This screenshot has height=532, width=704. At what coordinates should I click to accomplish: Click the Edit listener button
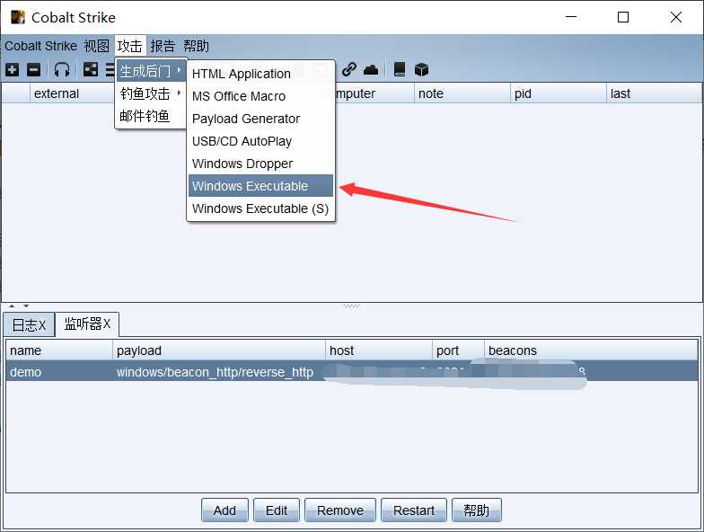click(277, 510)
